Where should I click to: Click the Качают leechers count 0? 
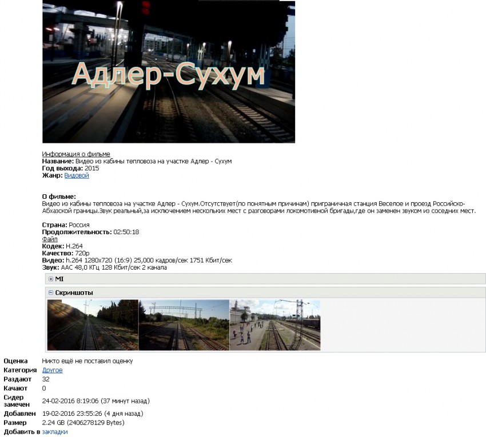tap(44, 388)
